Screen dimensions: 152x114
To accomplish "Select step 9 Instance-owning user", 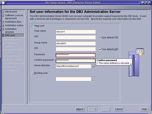I will click(12, 51).
